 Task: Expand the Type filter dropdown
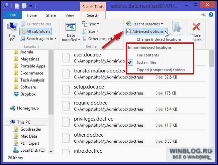(x=91, y=24)
